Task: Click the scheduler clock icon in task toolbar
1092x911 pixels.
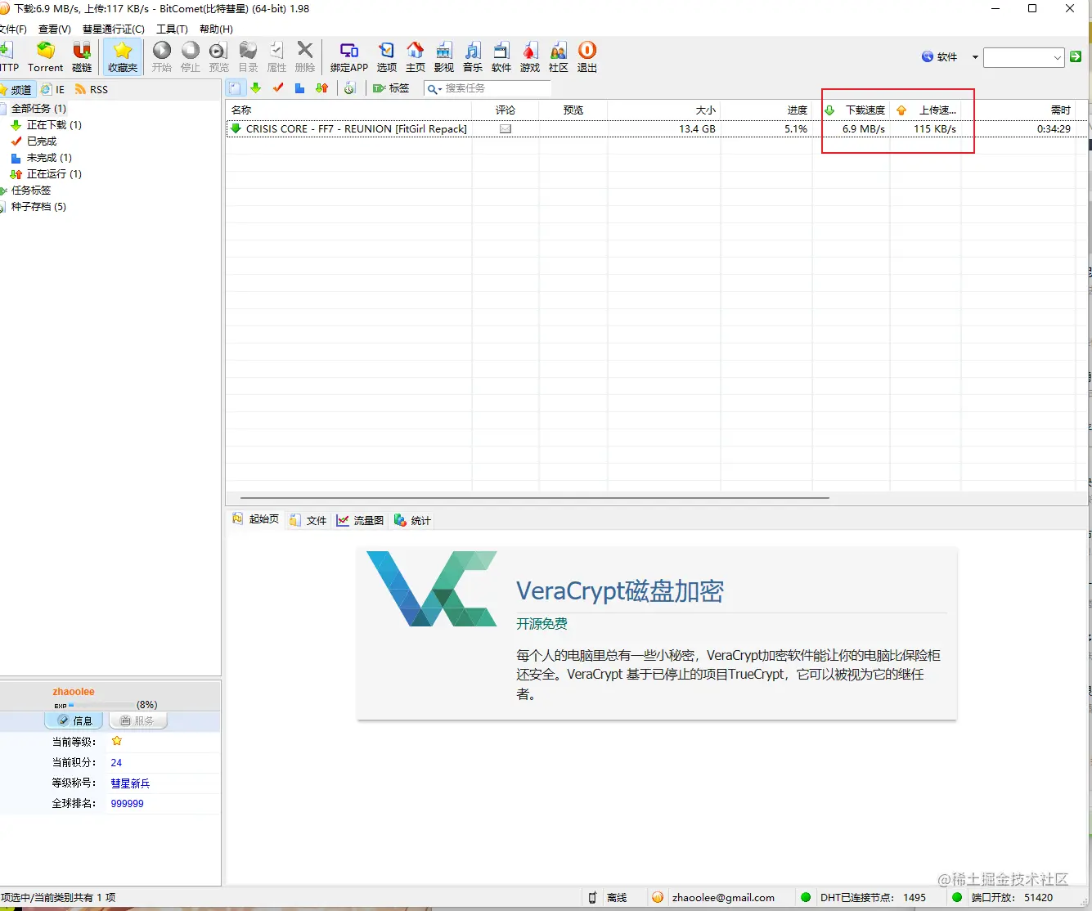Action: pos(349,88)
